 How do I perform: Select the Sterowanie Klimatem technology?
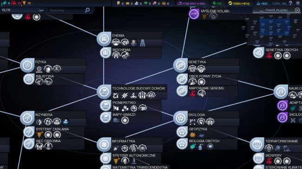click(277, 167)
